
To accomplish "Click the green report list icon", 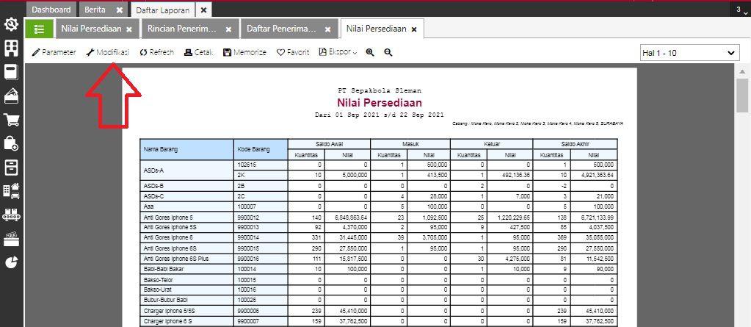I will (x=39, y=29).
